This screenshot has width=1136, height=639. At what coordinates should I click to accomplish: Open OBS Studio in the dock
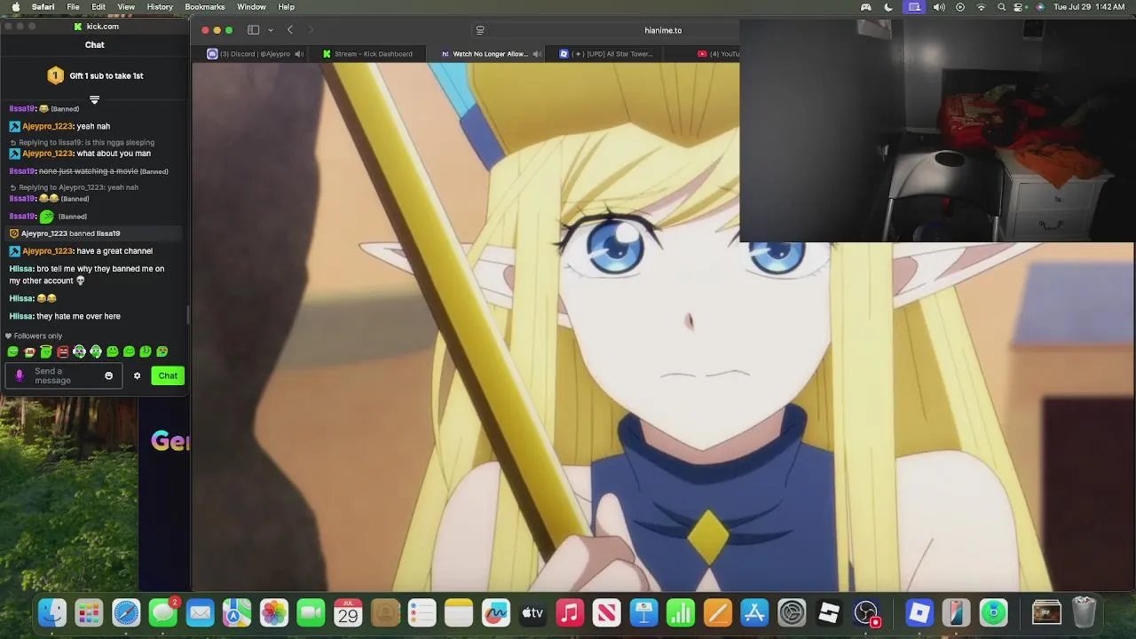pos(866,612)
